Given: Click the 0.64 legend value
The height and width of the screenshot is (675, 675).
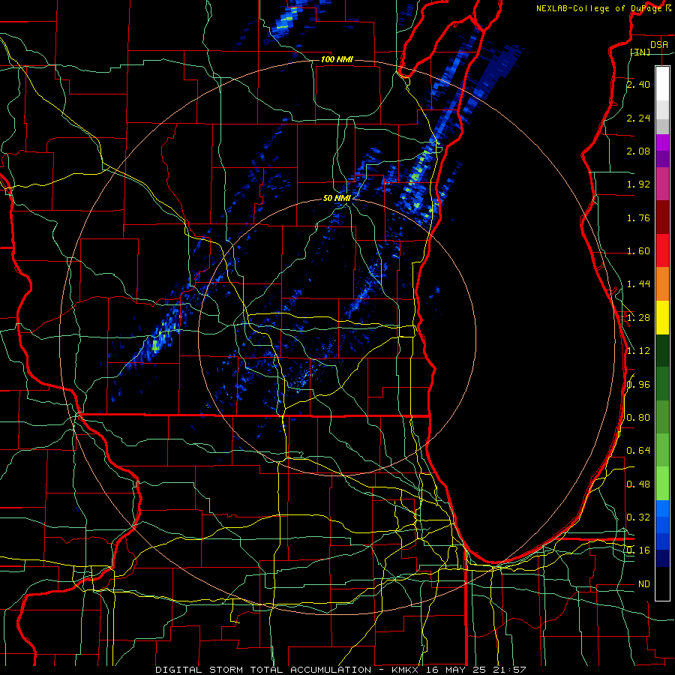Looking at the screenshot, I should pyautogui.click(x=638, y=451).
